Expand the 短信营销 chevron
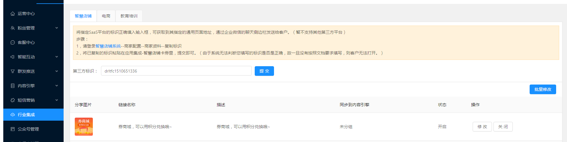Image resolution: width=567 pixels, height=142 pixels. coord(57,100)
